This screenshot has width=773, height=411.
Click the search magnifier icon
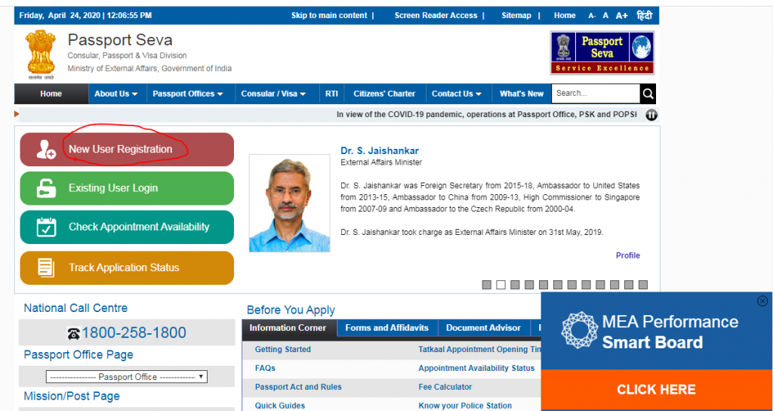point(648,94)
